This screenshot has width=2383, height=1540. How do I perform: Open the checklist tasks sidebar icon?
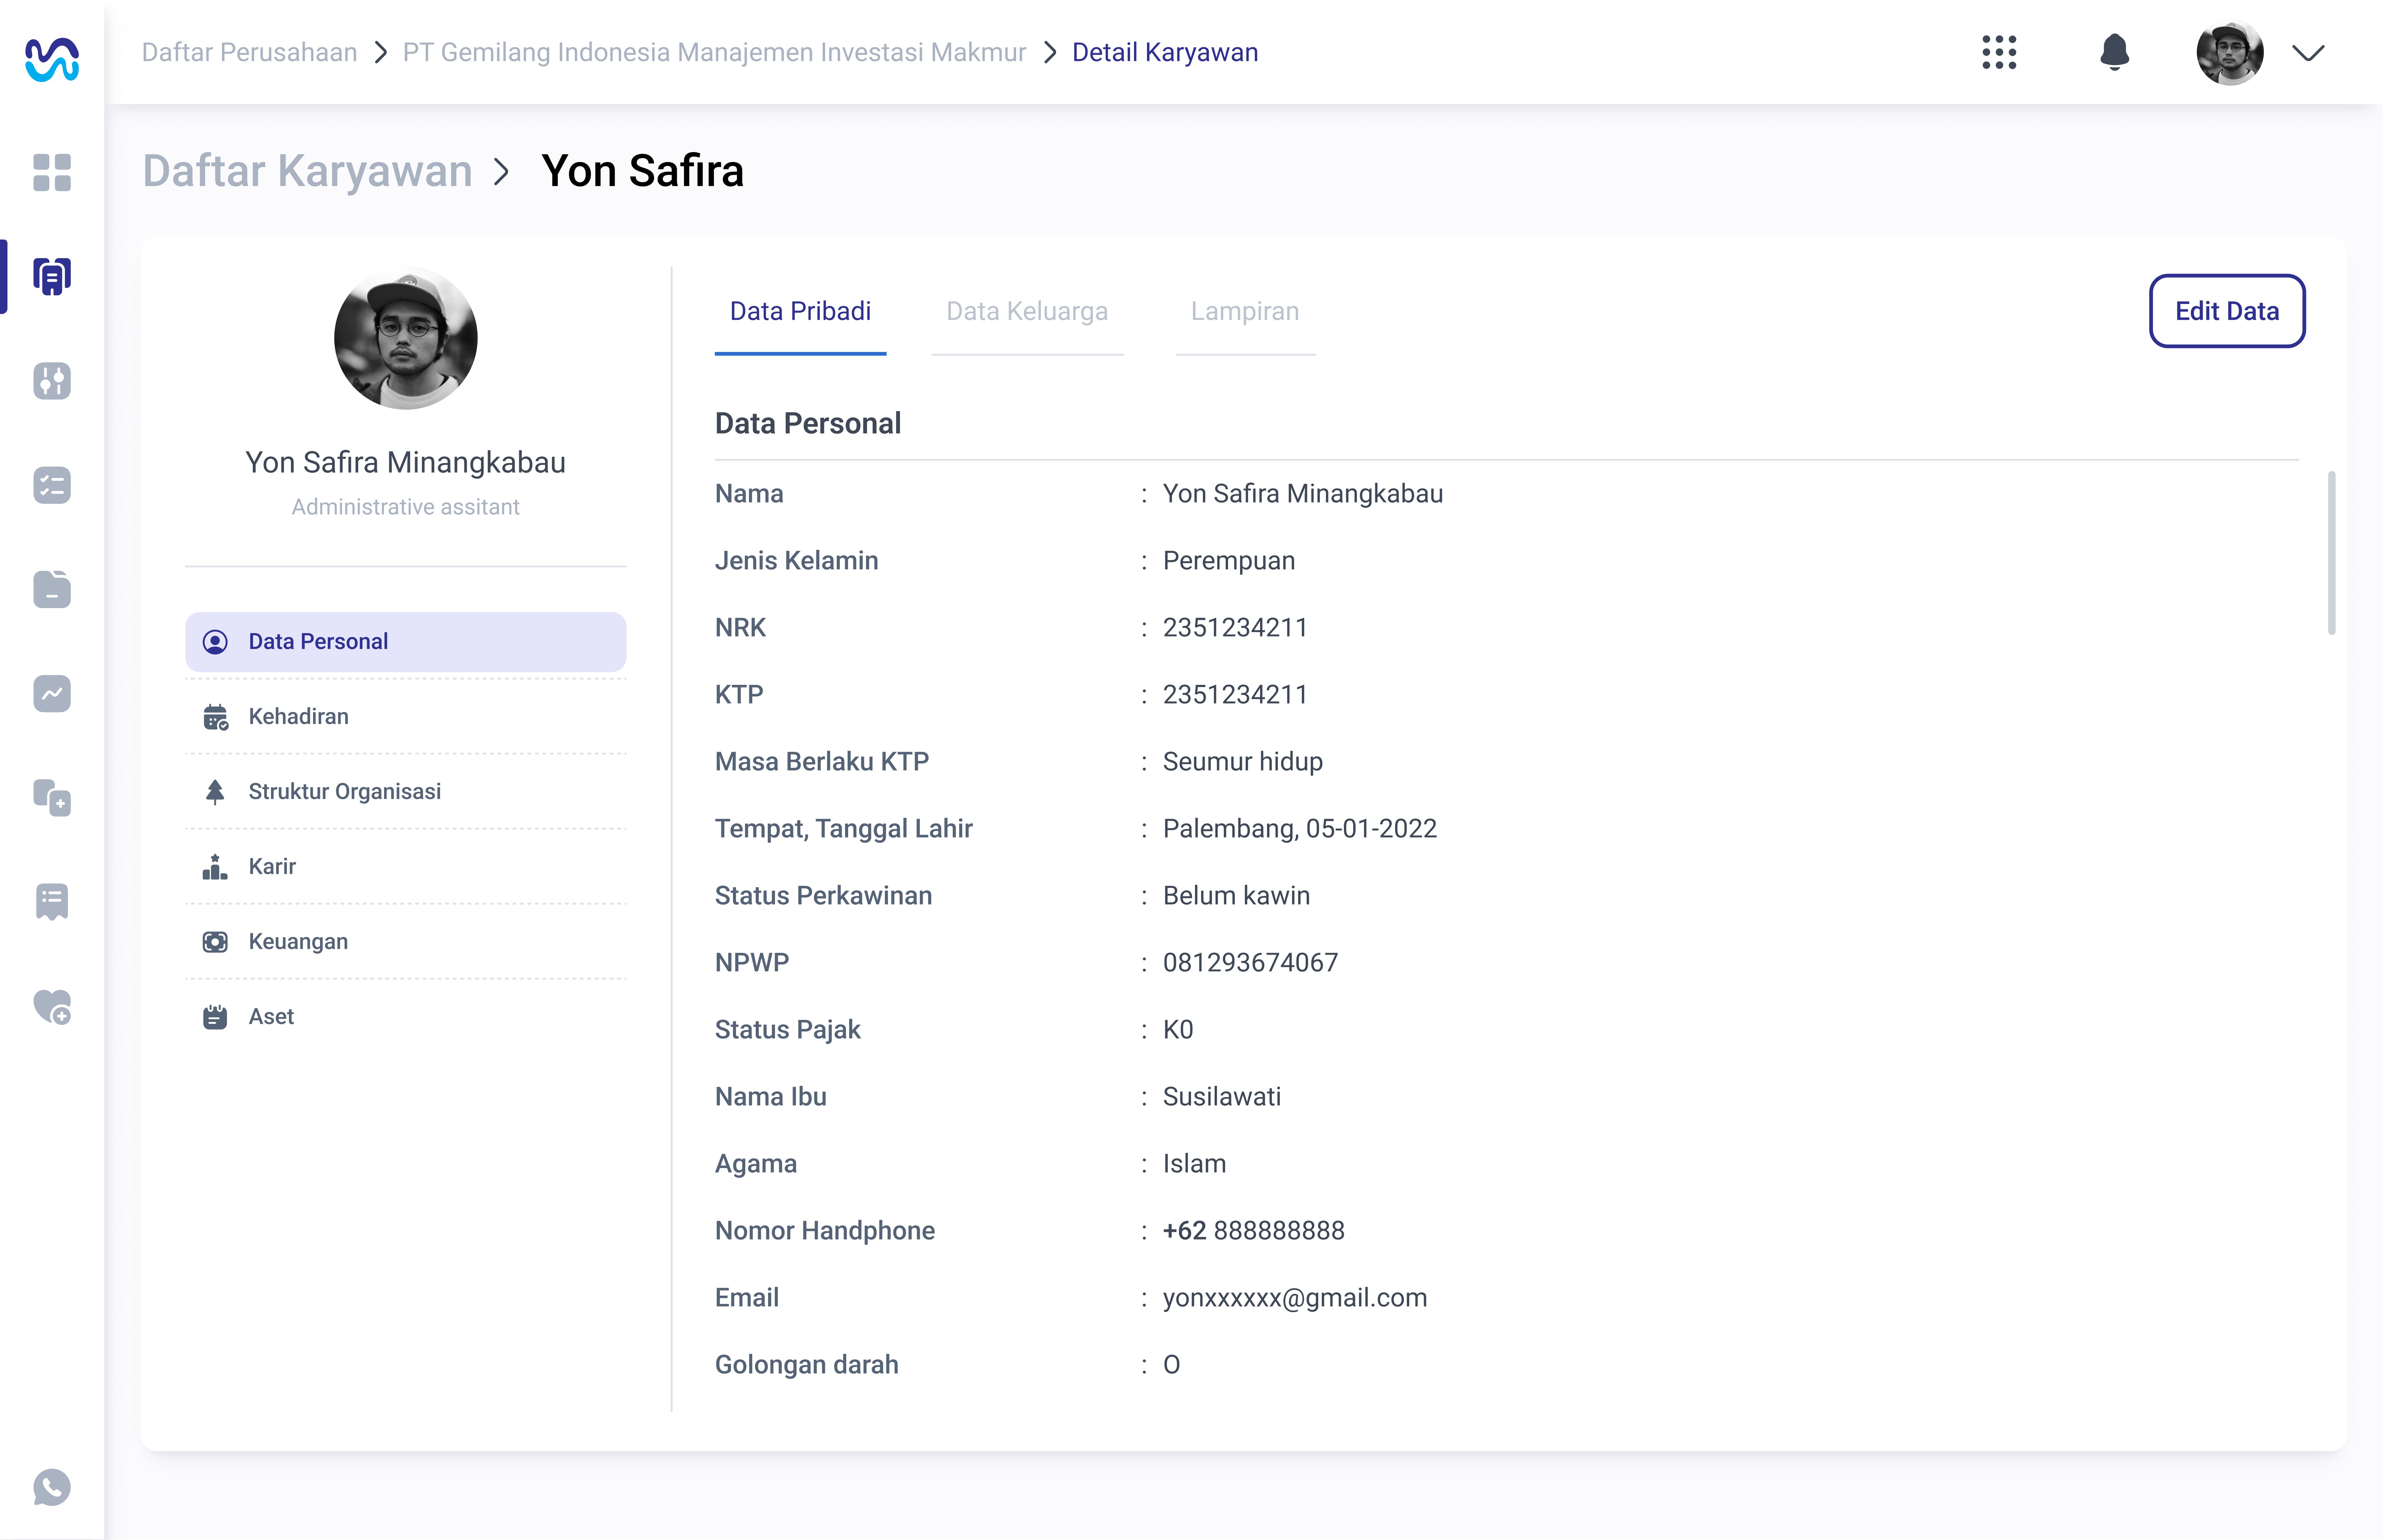52,485
